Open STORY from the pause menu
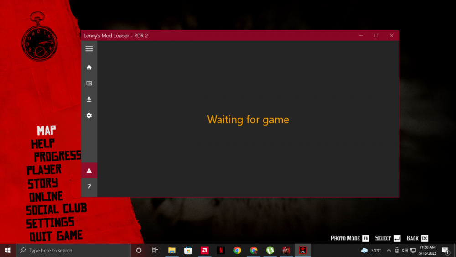The width and height of the screenshot is (456, 257). point(43,183)
